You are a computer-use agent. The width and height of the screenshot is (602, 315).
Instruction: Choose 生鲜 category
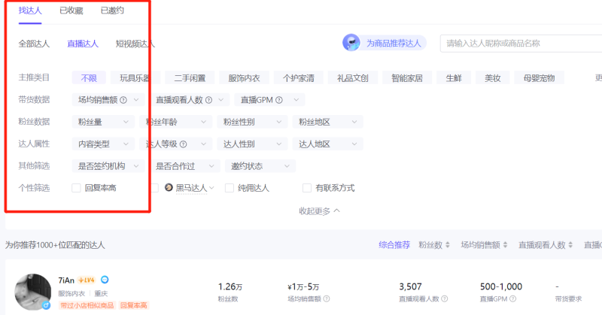[454, 78]
